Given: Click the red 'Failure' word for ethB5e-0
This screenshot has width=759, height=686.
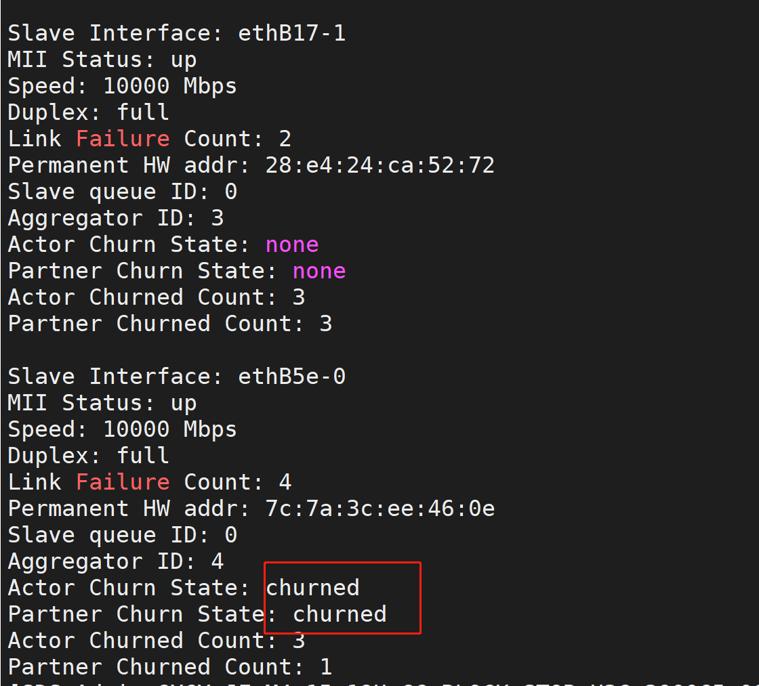Looking at the screenshot, I should point(123,482).
